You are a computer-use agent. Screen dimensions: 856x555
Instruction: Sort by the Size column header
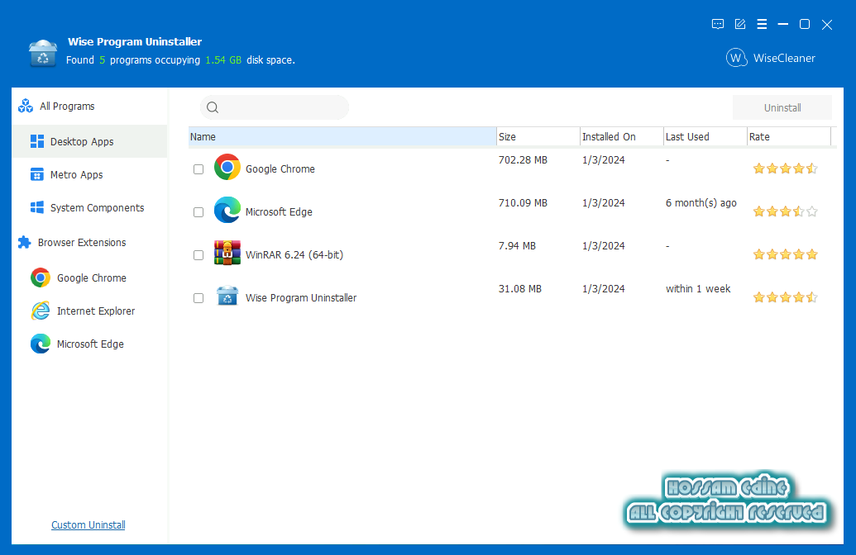538,137
